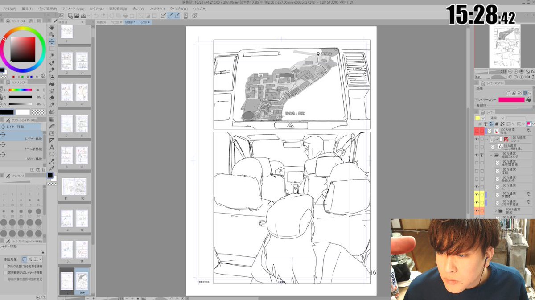The width and height of the screenshot is (535, 300).
Task: Click the Undo arrow in command bar
Action: [96, 16]
